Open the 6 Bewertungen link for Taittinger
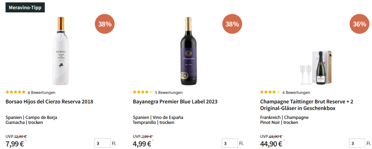Image resolution: width=372 pixels, height=149 pixels. click(296, 92)
